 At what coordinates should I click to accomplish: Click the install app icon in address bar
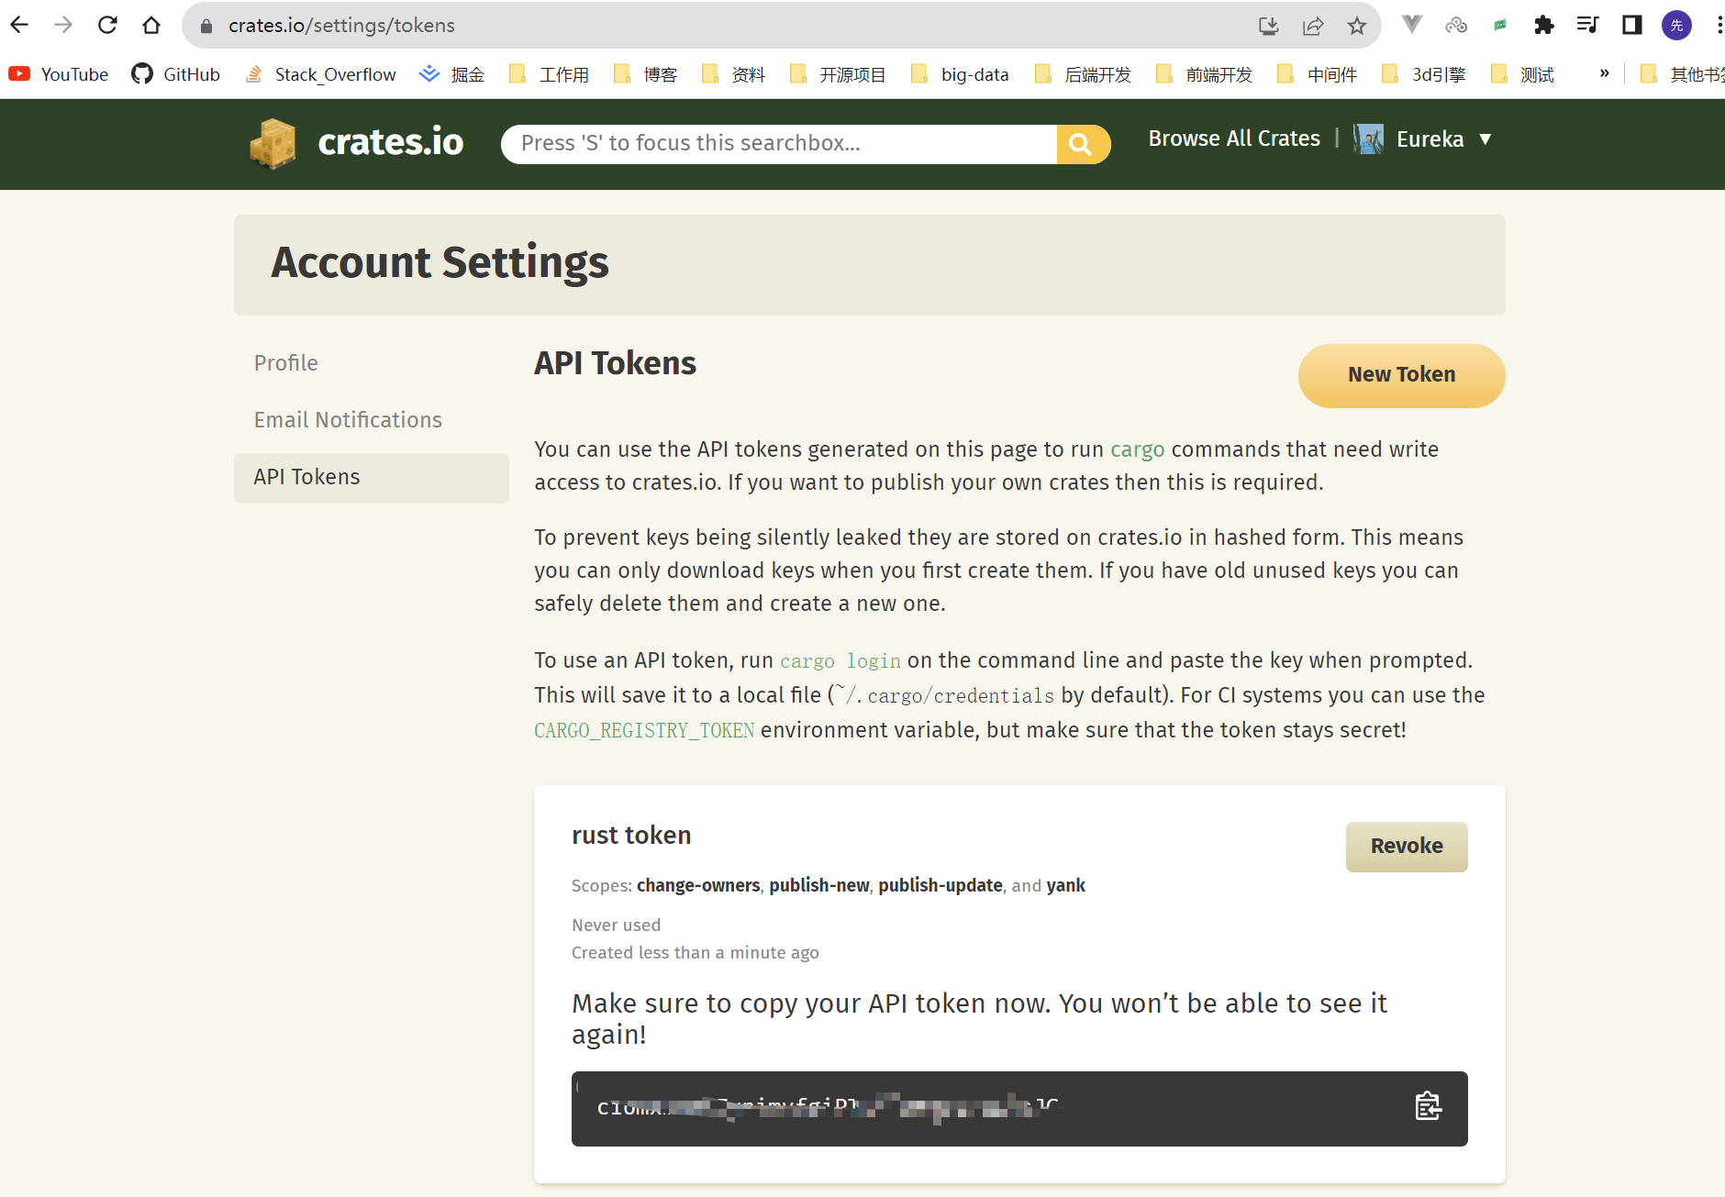click(x=1268, y=26)
